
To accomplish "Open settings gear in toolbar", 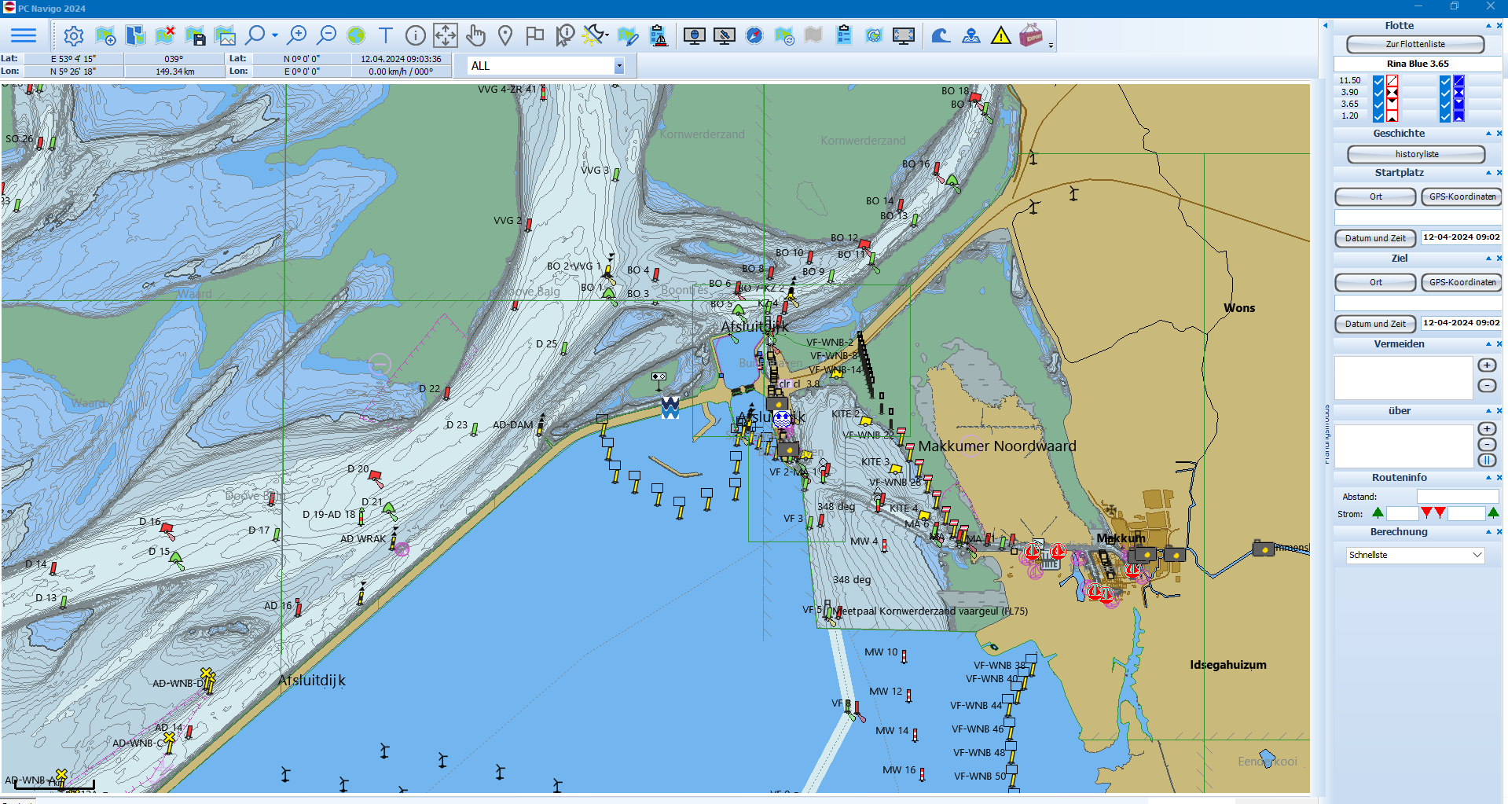I will coord(74,36).
